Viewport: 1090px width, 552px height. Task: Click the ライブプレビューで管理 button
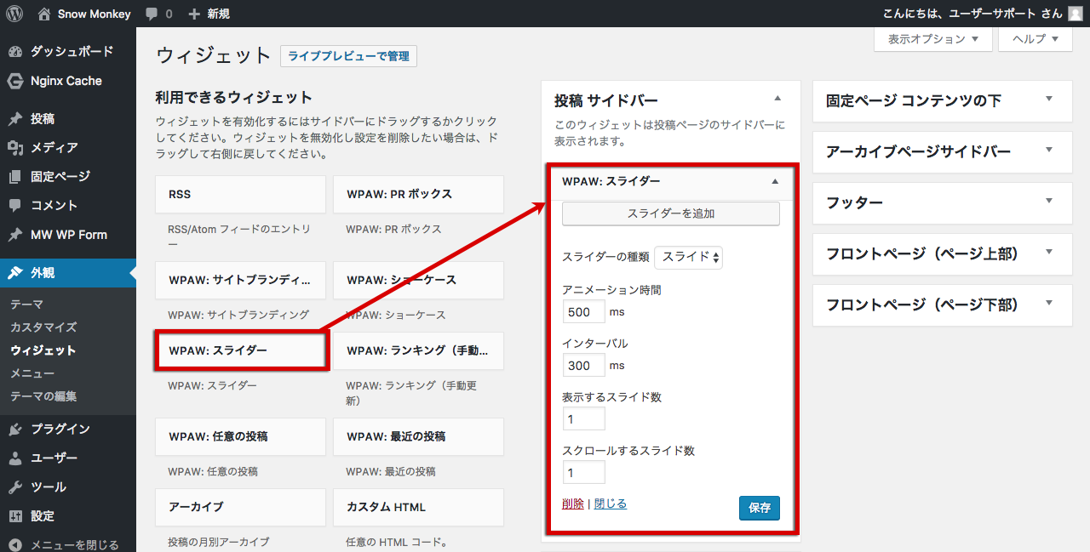click(348, 56)
